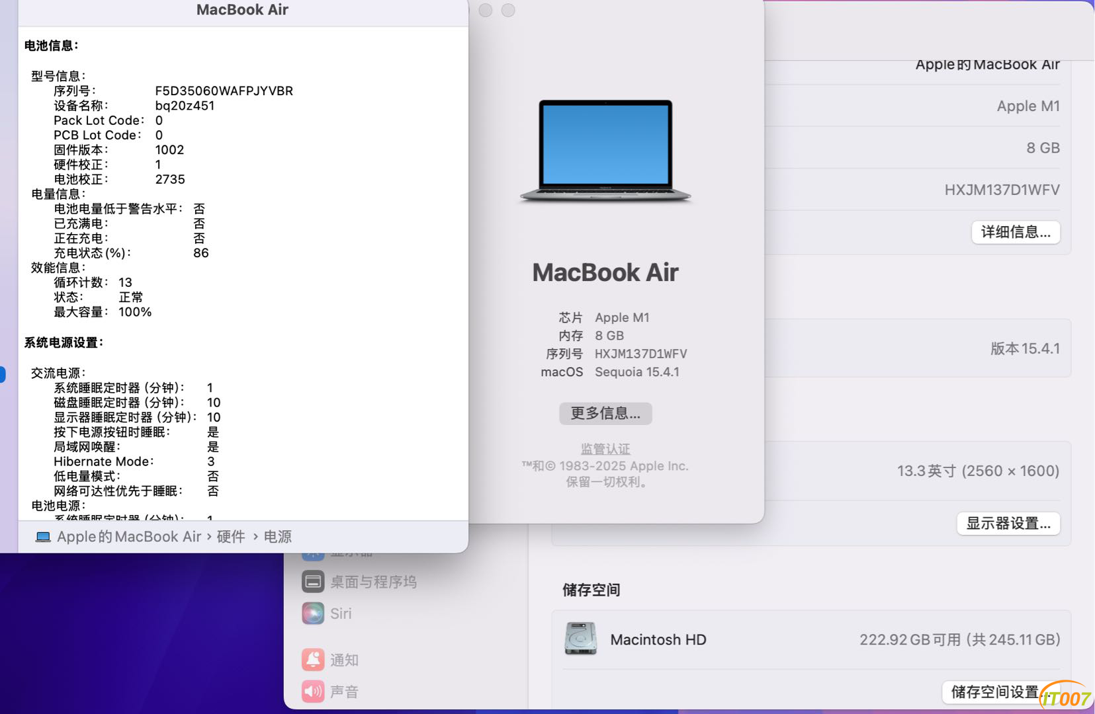Viewport: 1095px width, 714px height.
Task: Click 状态 value 正常
Action: (x=130, y=297)
